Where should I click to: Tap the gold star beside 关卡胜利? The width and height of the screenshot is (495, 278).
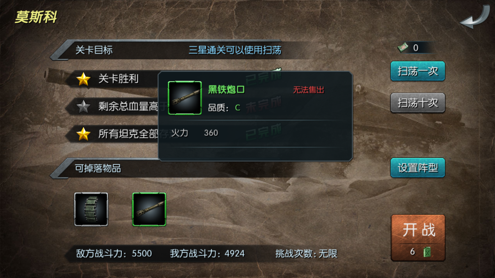tap(83, 79)
